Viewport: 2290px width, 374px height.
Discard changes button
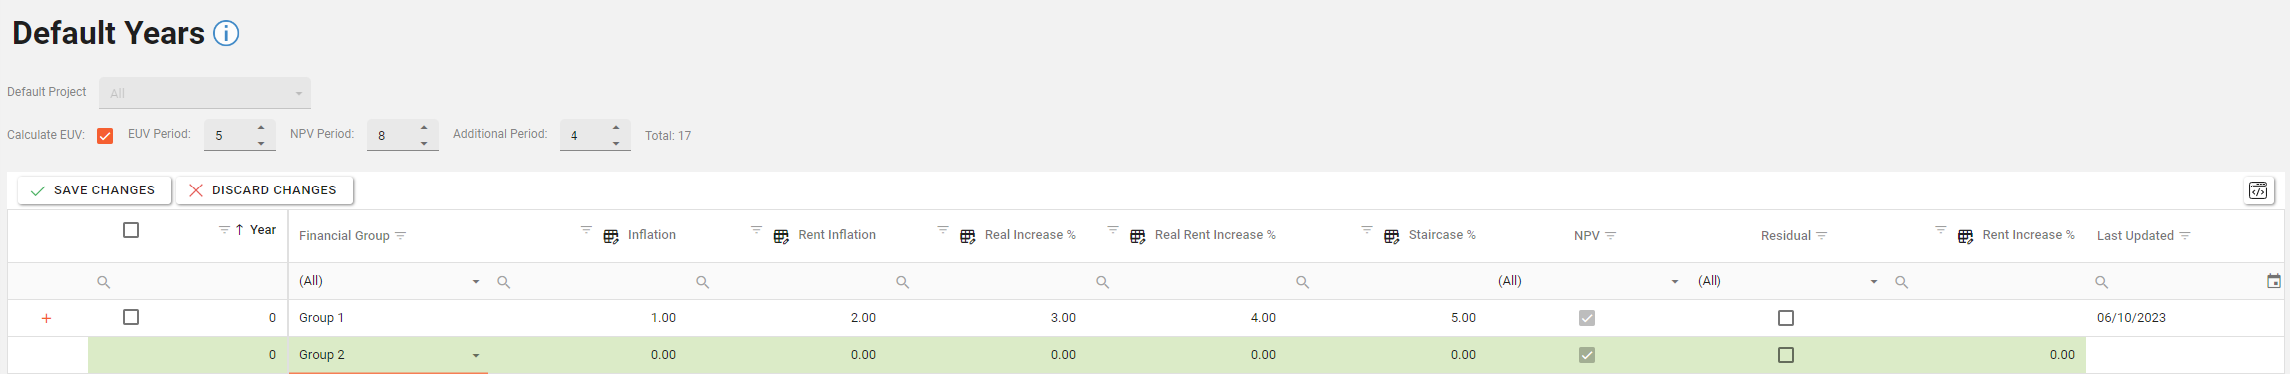pyautogui.click(x=264, y=190)
